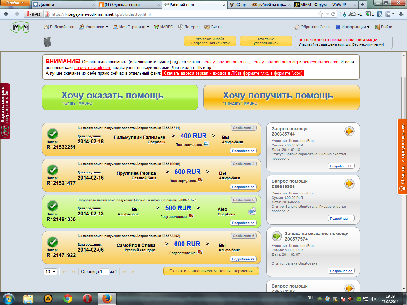Open Обратная Связь link

(x=313, y=27)
